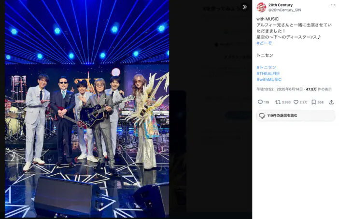Like the post with heart icon
The image size is (339, 219).
pos(296,102)
